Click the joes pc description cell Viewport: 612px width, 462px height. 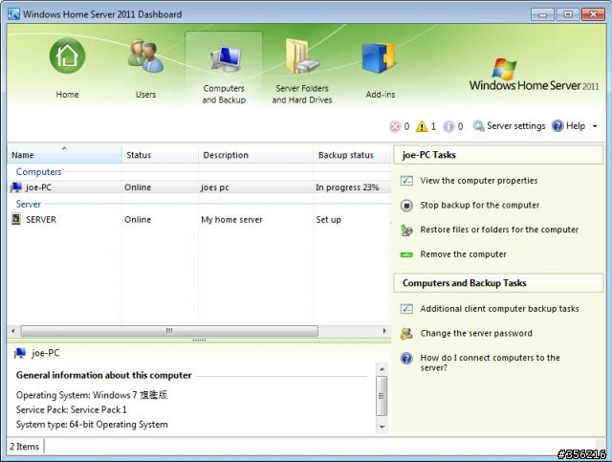(214, 187)
